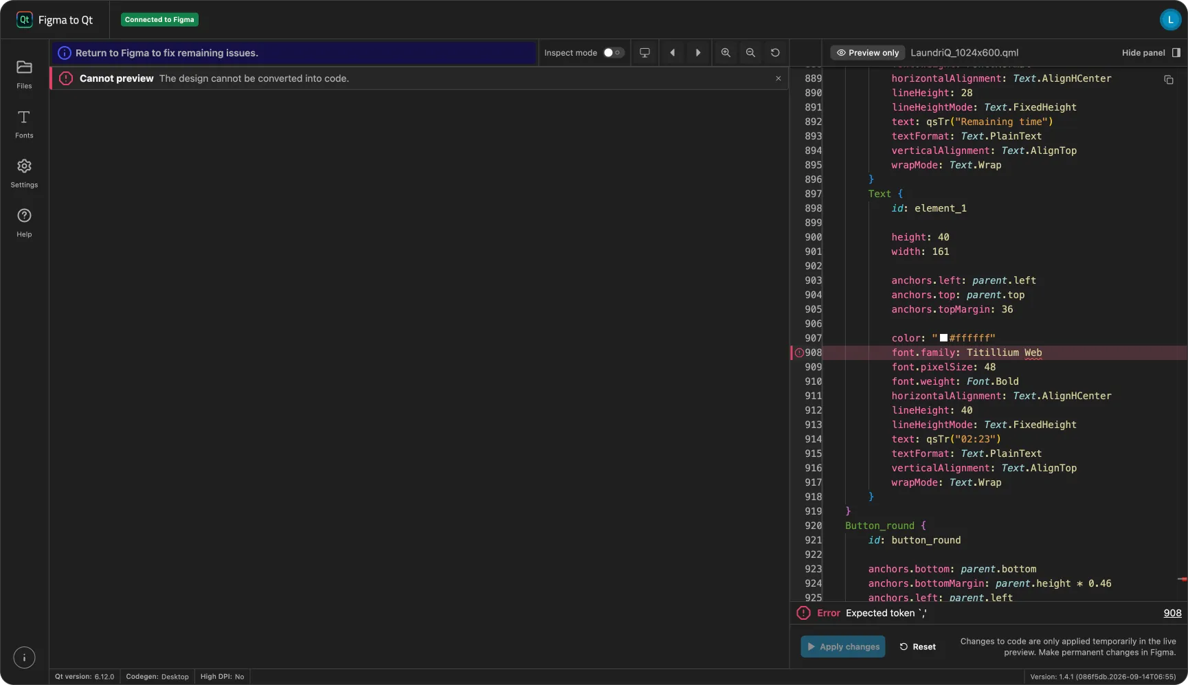Click the red marker in code scrollbar
Image resolution: width=1188 pixels, height=685 pixels.
pyautogui.click(x=1183, y=579)
